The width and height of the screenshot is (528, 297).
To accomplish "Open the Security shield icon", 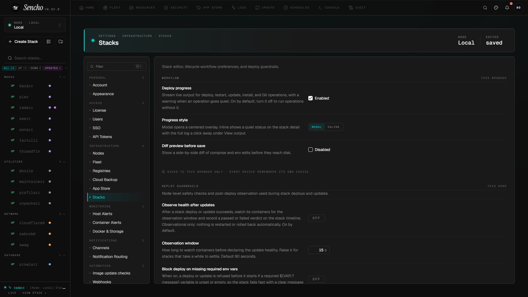I will [x=166, y=8].
